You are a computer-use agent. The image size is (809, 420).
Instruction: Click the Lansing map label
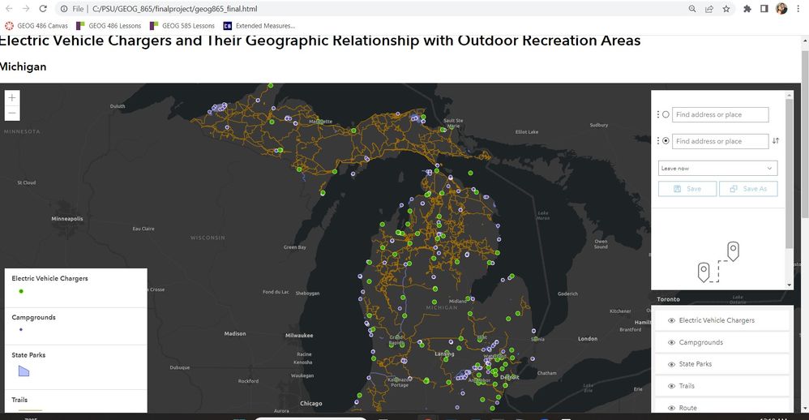[444, 354]
